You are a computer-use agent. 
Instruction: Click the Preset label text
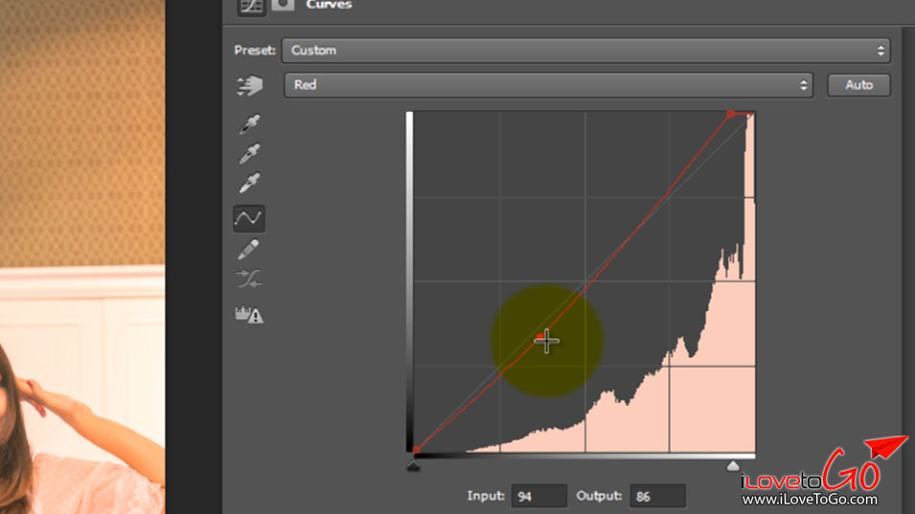pos(255,50)
